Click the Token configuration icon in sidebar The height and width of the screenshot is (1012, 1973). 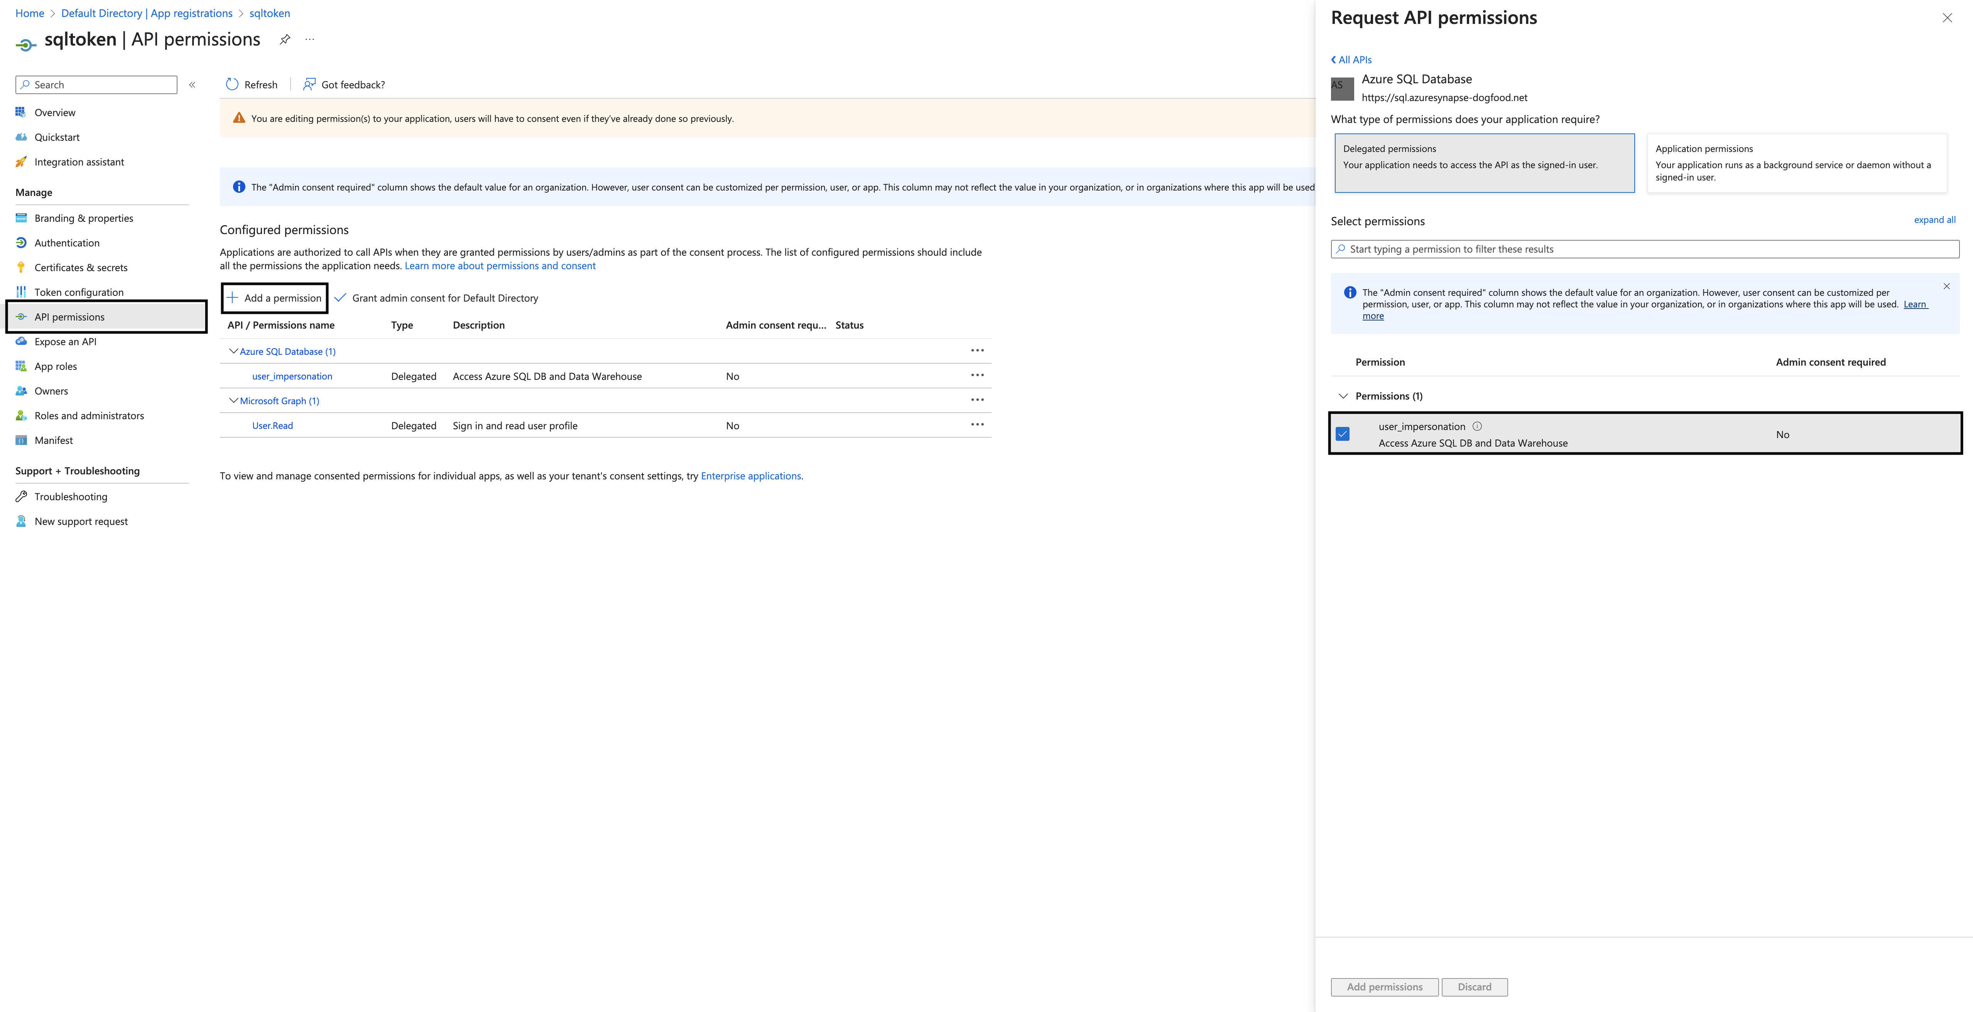tap(21, 292)
